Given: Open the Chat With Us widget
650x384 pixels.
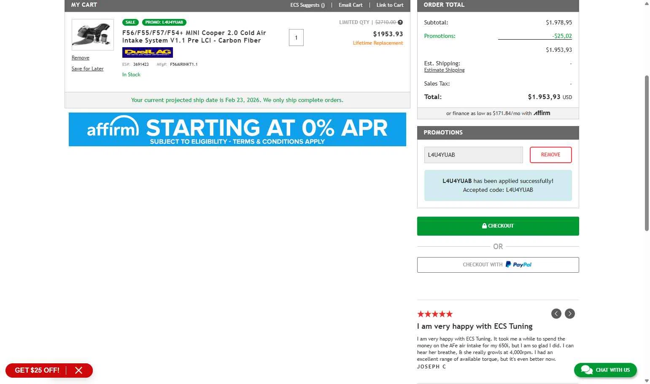Looking at the screenshot, I should pos(605,370).
